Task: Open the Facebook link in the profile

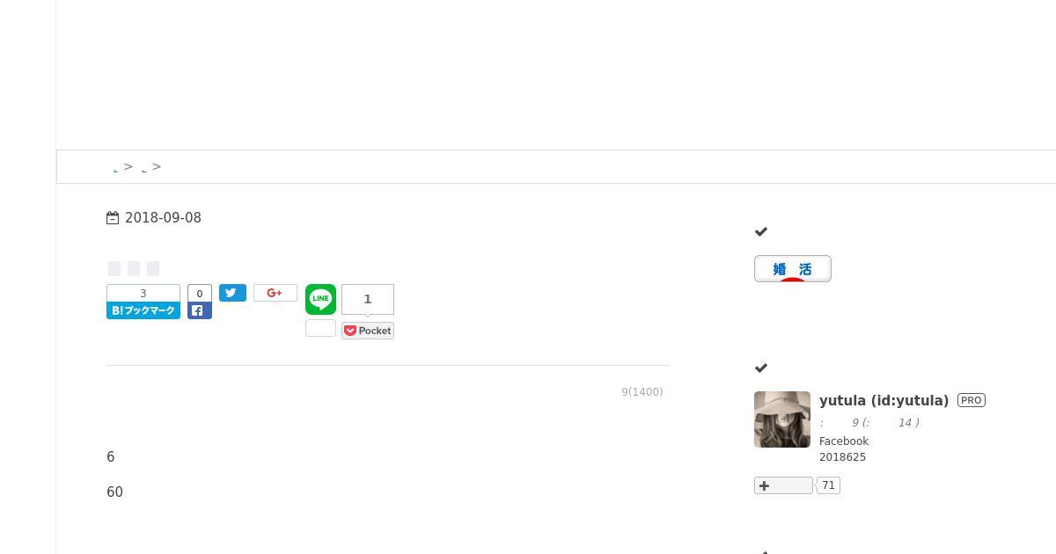Action: point(844,441)
